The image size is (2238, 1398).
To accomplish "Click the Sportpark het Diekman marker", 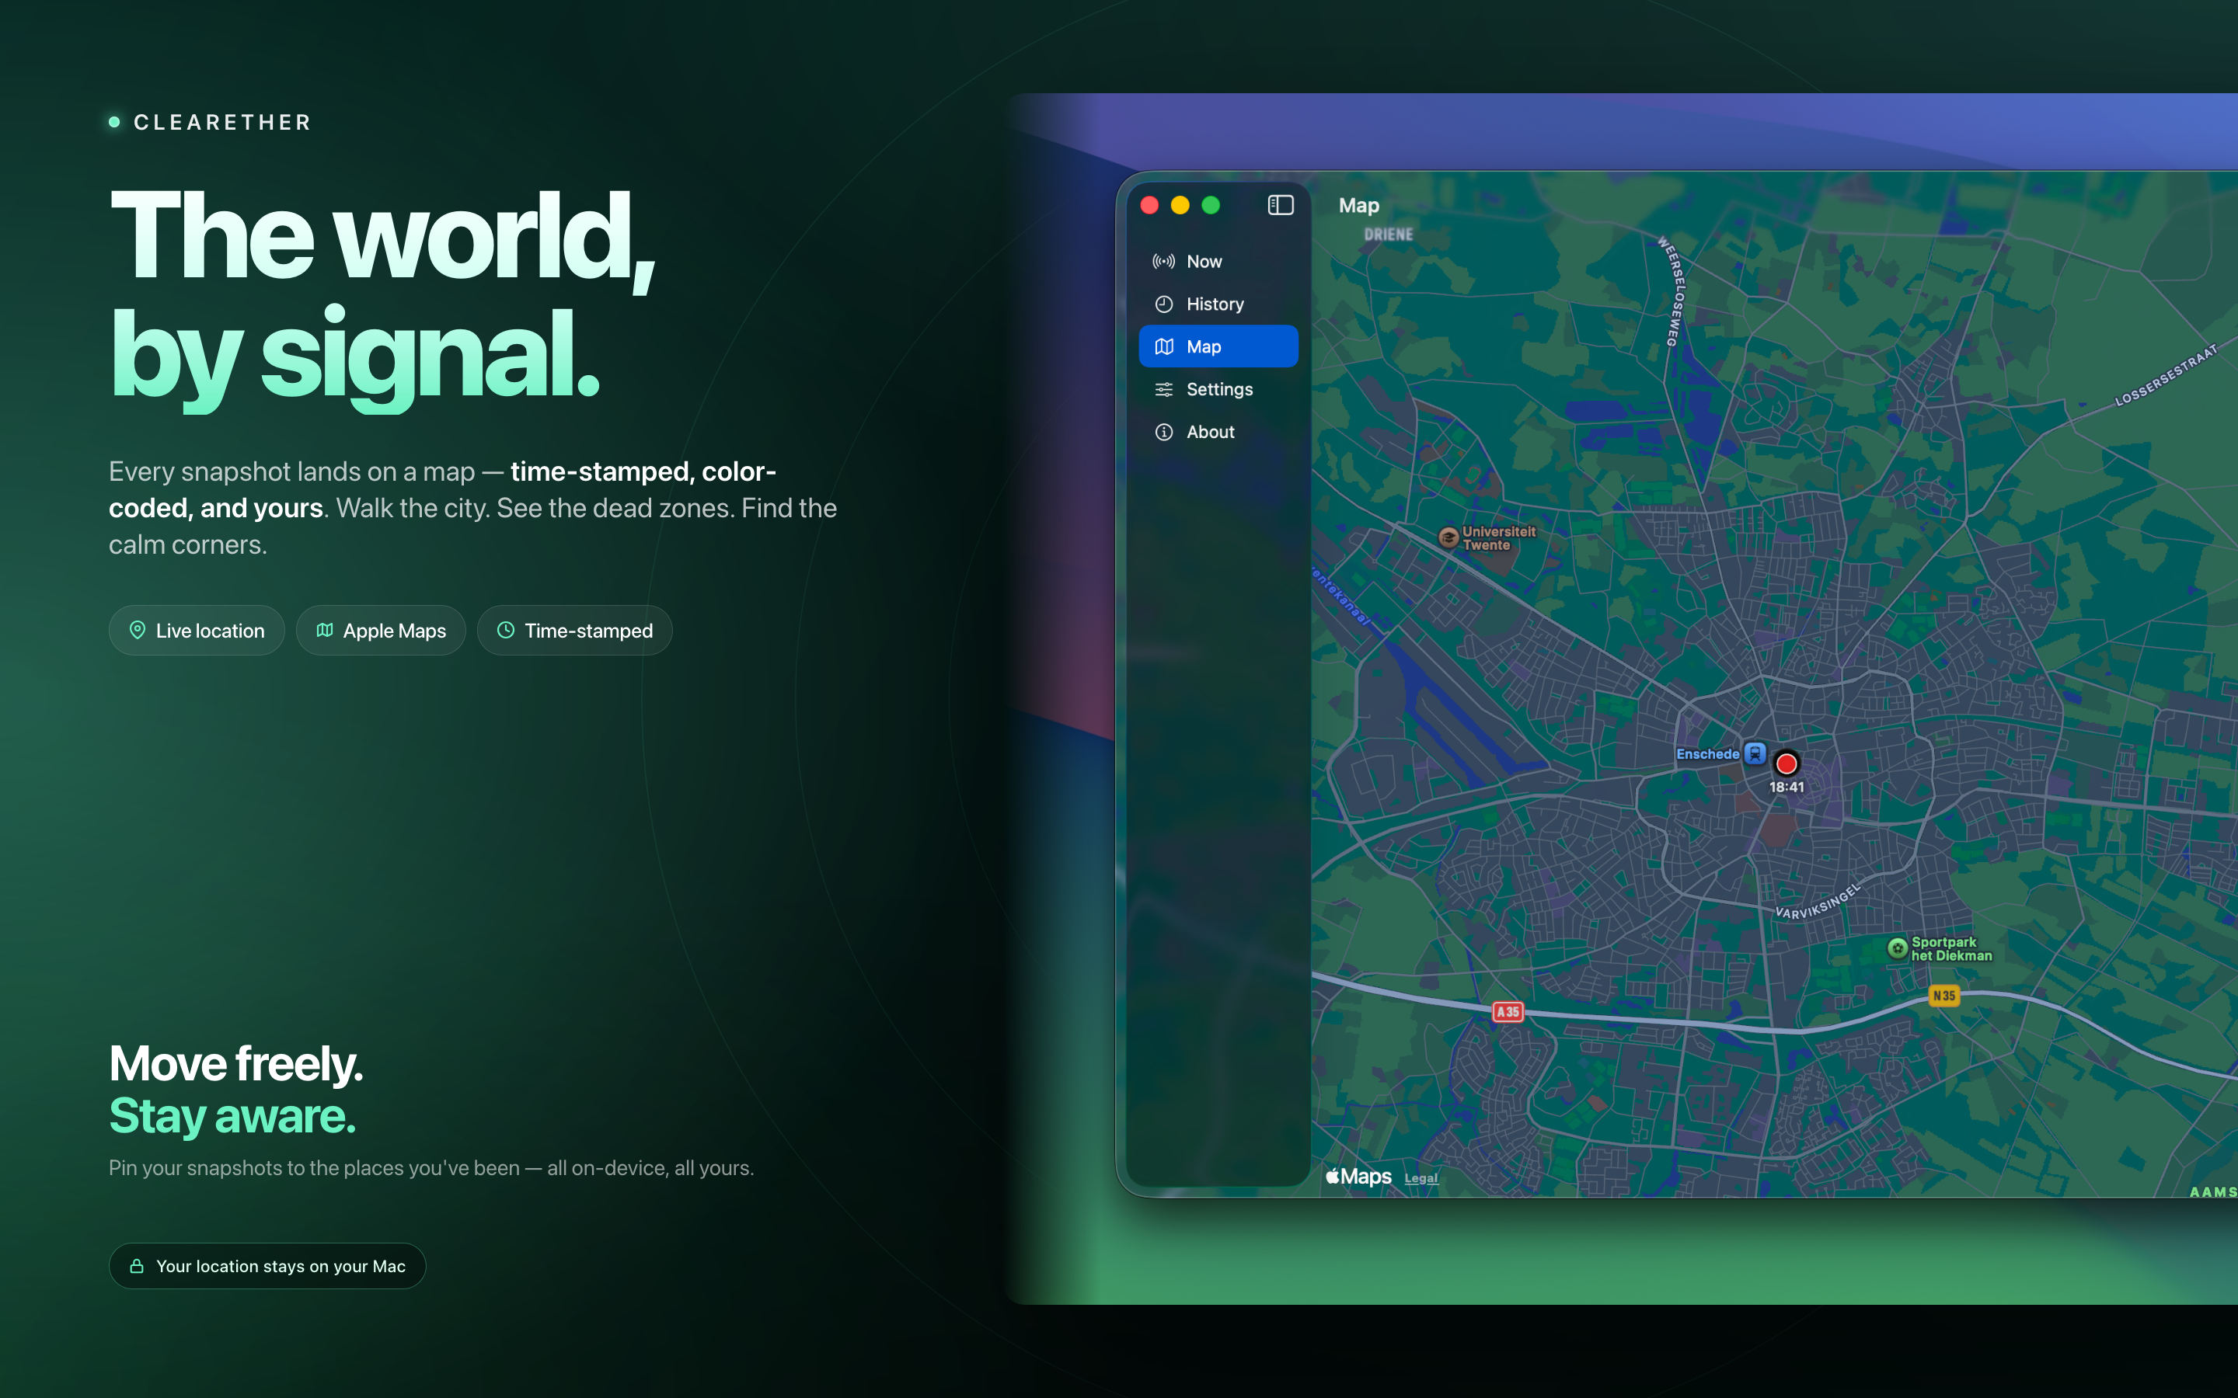I will [x=1897, y=948].
